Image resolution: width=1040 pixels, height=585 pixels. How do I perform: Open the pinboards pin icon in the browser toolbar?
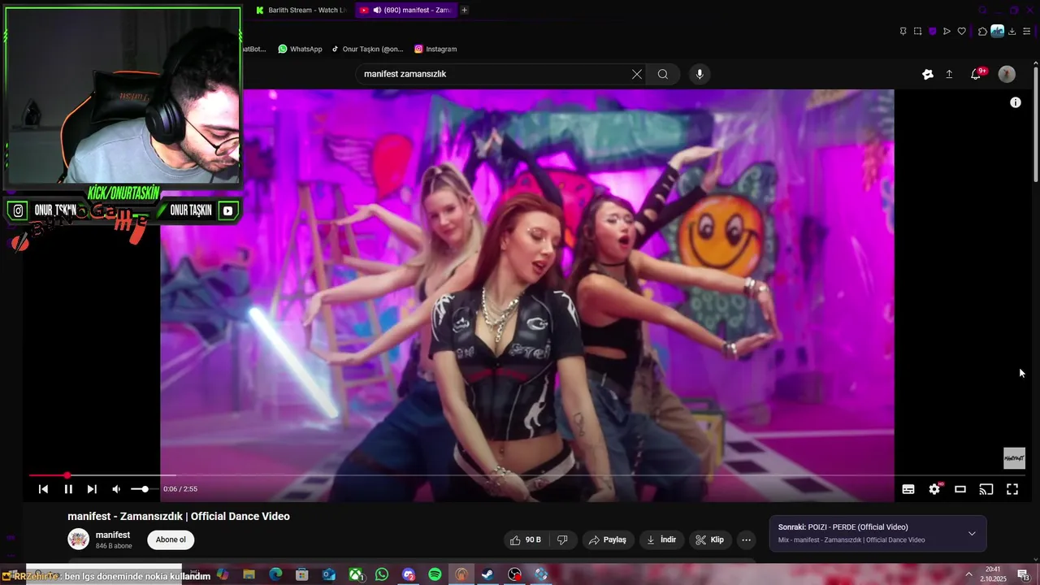click(903, 31)
